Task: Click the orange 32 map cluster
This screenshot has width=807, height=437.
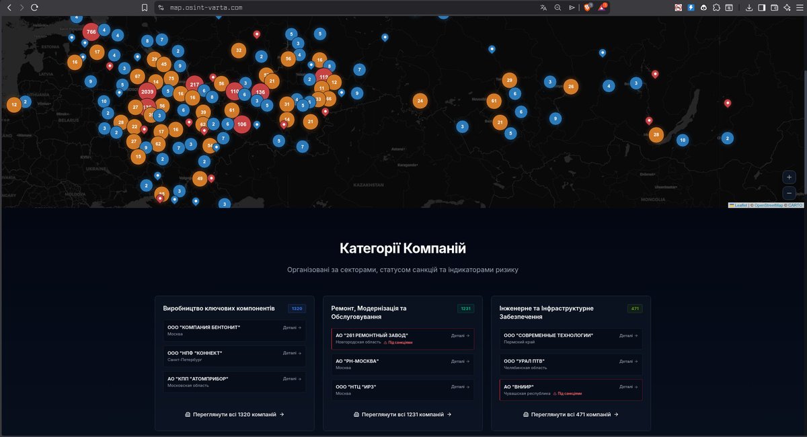Action: [x=238, y=50]
